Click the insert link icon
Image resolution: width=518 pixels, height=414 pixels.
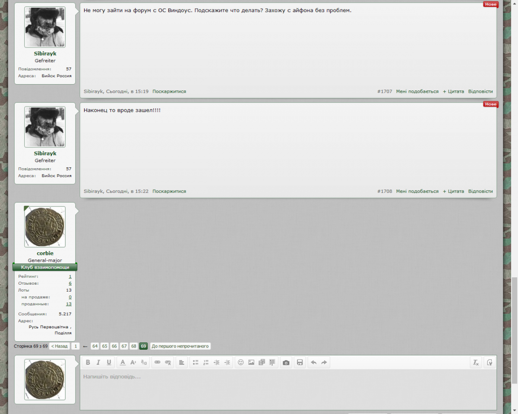coord(158,362)
